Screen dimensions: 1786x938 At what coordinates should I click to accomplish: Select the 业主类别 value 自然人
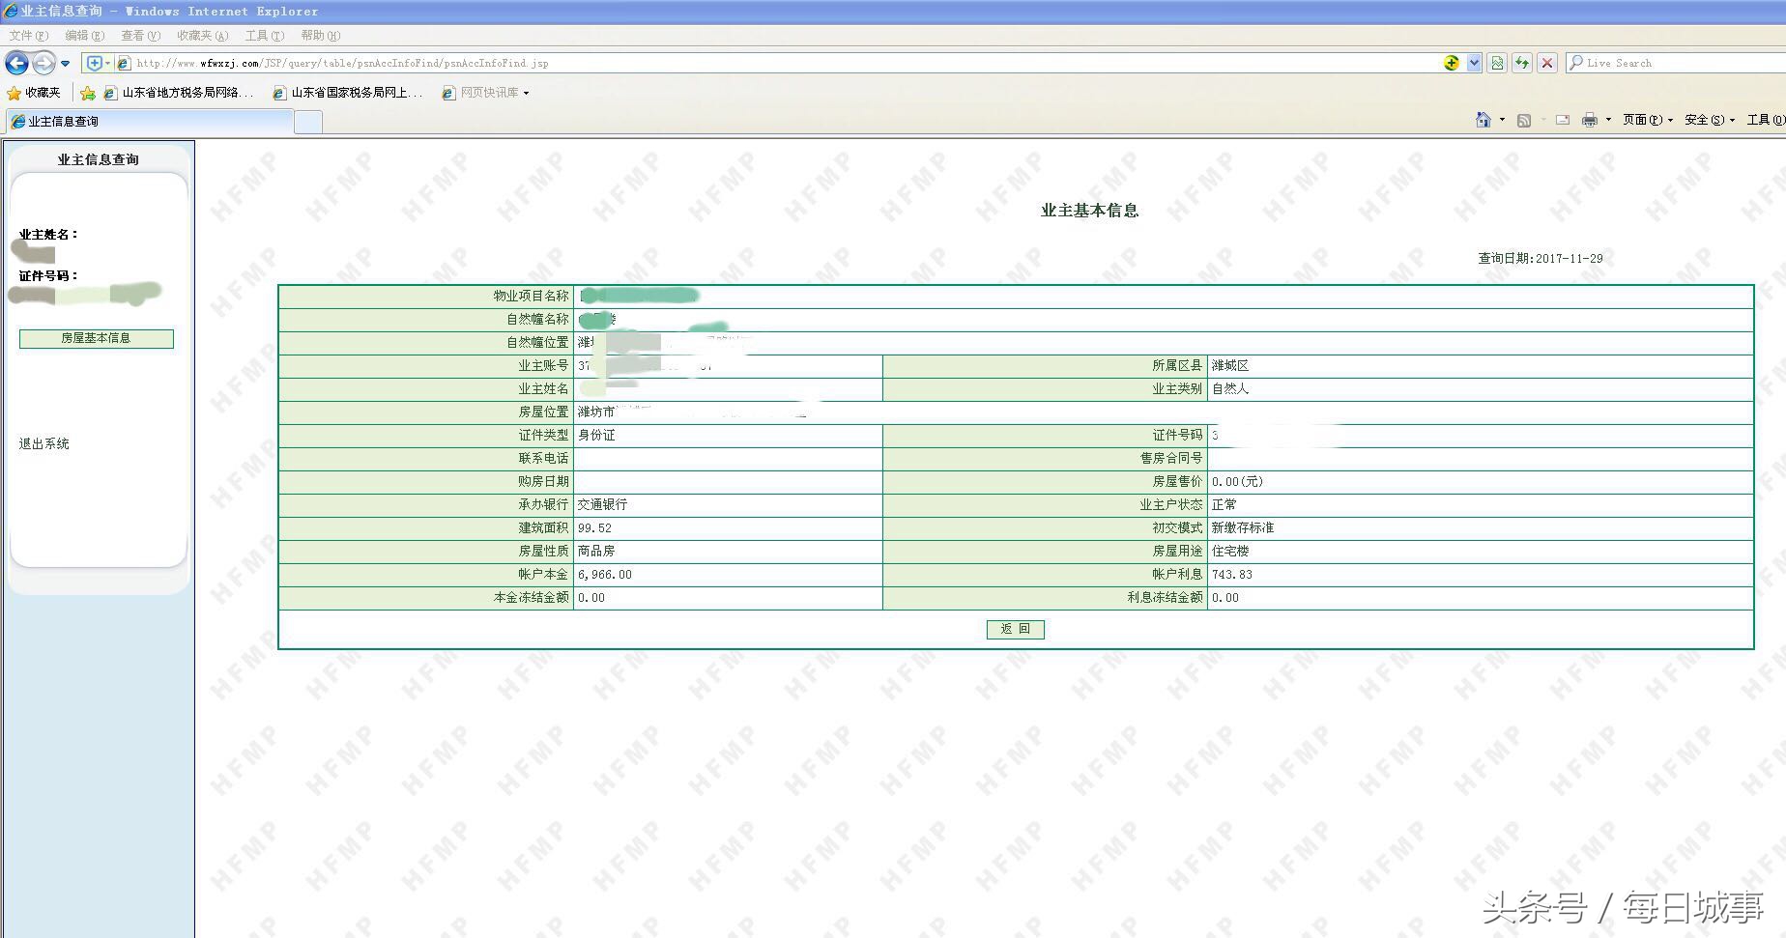point(1230,388)
